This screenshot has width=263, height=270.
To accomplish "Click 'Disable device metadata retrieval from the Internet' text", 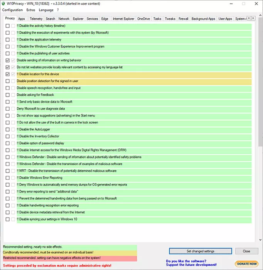I will [51, 212].
